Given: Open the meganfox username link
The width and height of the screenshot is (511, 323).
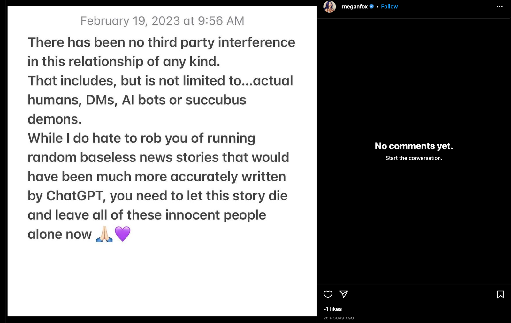Looking at the screenshot, I should (355, 6).
